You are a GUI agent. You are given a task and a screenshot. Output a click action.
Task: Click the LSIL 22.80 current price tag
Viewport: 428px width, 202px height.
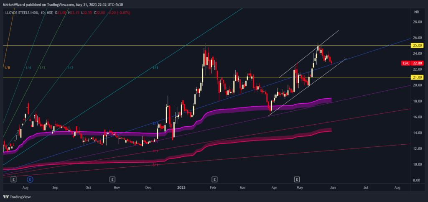(x=413, y=63)
